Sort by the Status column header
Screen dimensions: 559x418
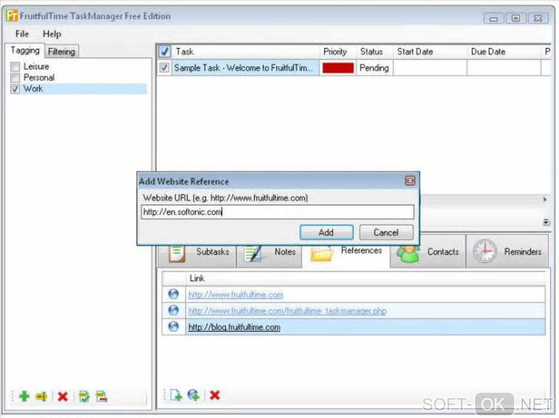click(374, 52)
